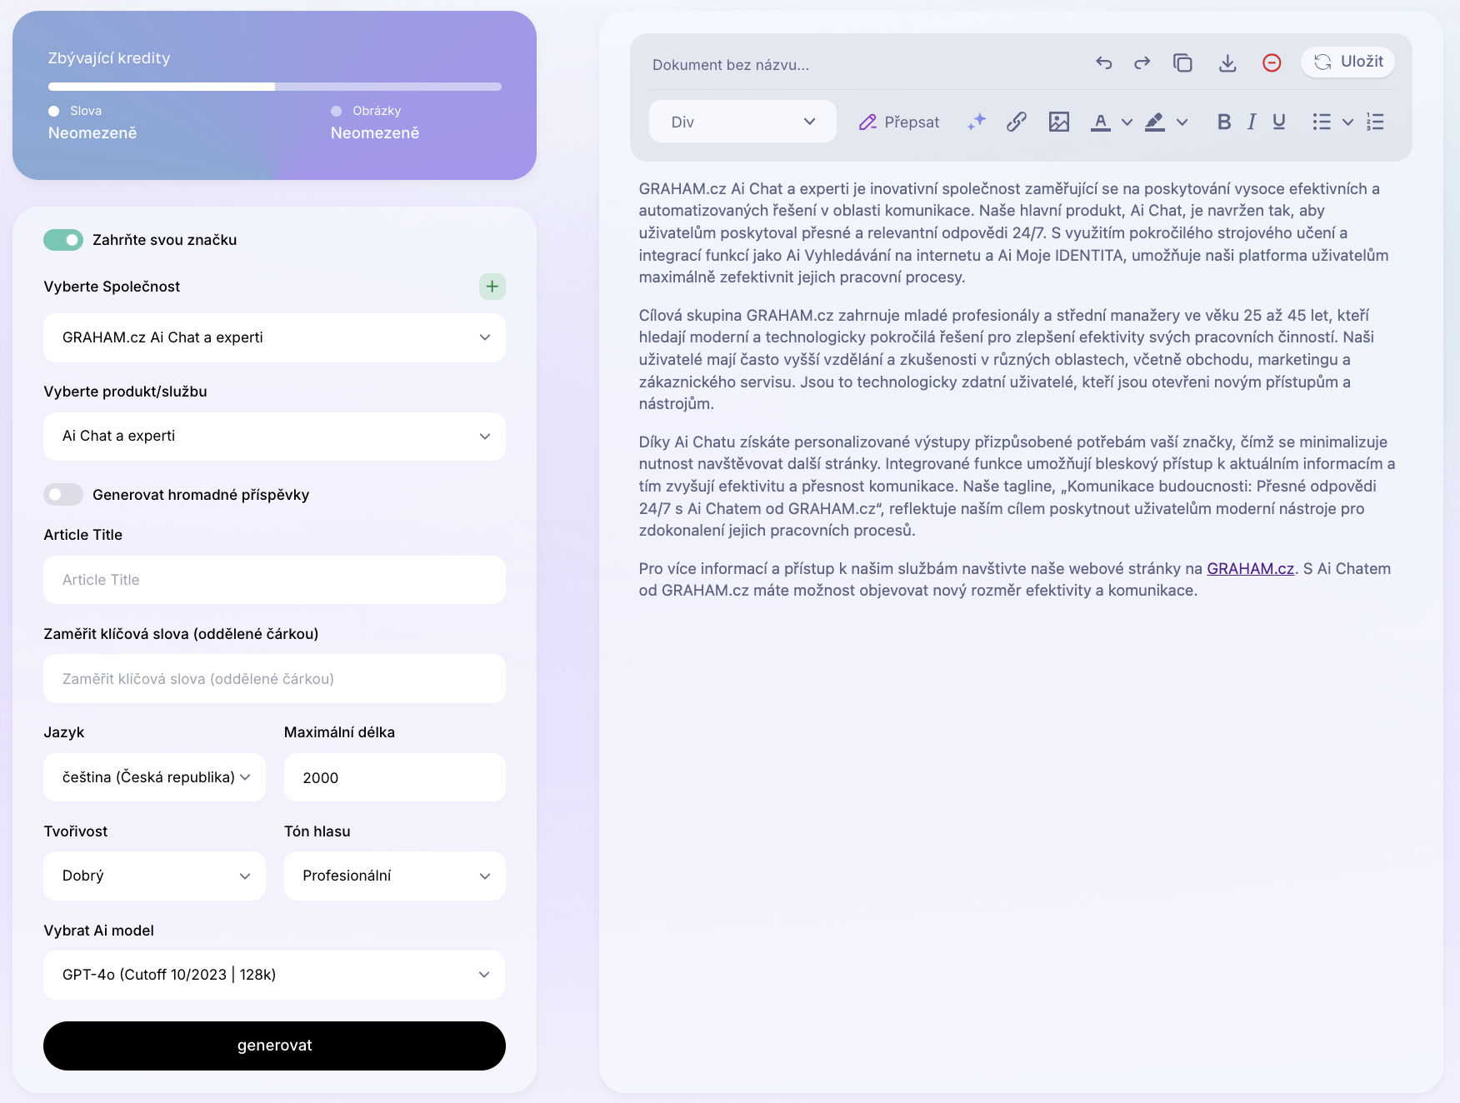Image resolution: width=1460 pixels, height=1103 pixels.
Task: Click the Obrázky 'Neomezeně' value
Action: click(x=375, y=132)
